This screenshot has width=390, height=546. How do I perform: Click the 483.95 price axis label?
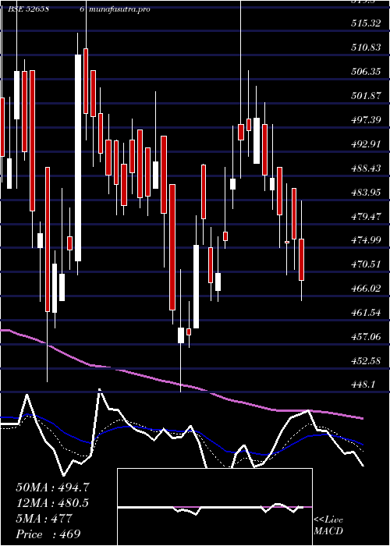tap(365, 193)
